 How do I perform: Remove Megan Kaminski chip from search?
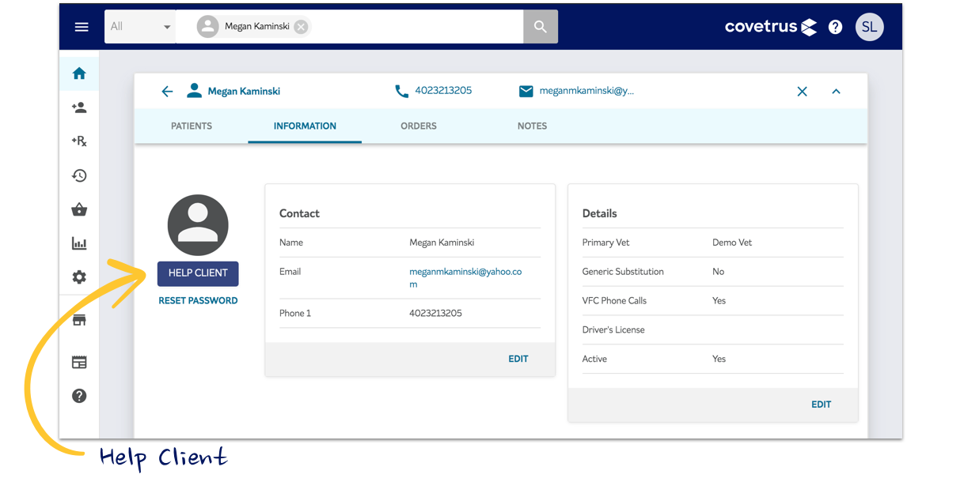click(x=301, y=27)
